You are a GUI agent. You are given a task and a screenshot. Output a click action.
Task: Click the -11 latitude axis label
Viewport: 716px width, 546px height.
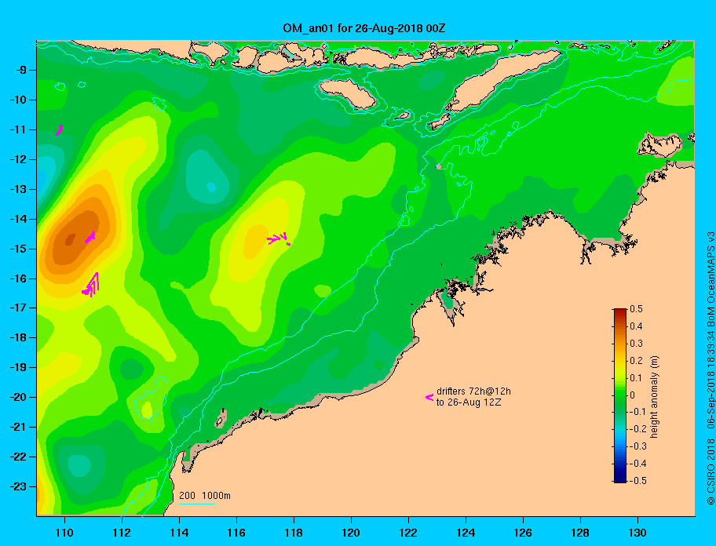point(18,129)
